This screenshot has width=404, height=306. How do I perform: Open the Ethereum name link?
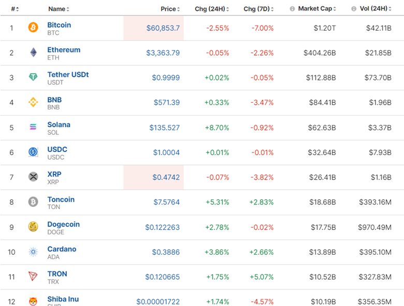click(64, 50)
